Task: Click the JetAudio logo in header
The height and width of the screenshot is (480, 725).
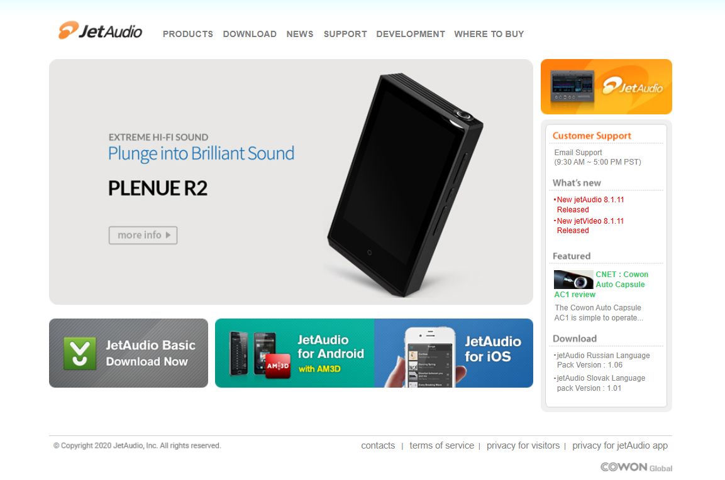Action: point(101,31)
